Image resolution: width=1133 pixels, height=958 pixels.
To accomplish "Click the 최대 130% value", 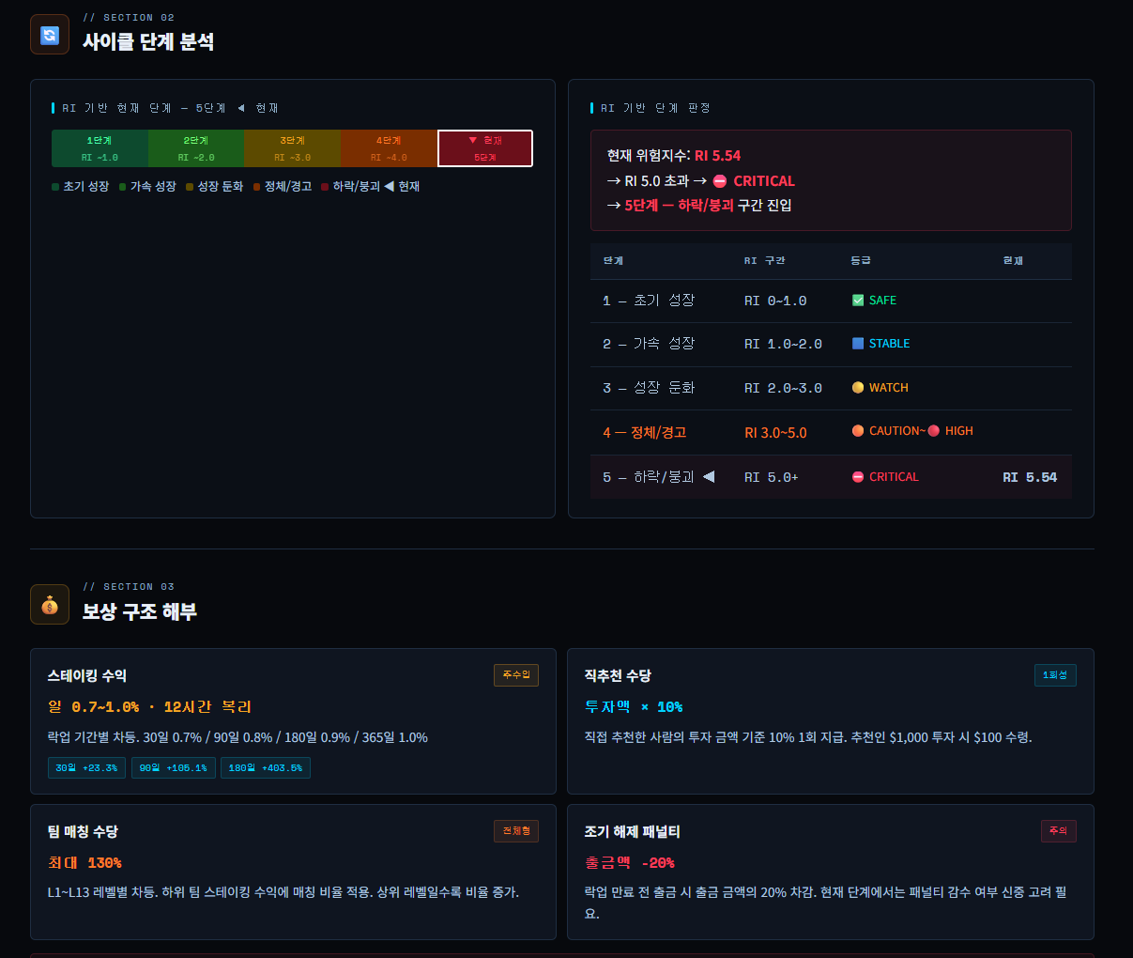I will tap(85, 863).
